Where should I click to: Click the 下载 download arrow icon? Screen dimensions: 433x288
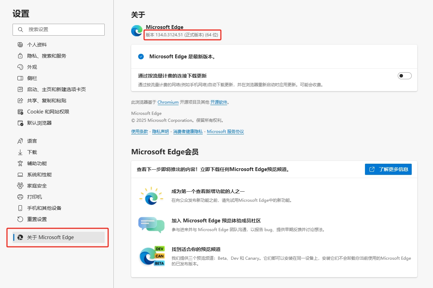[x=20, y=152]
